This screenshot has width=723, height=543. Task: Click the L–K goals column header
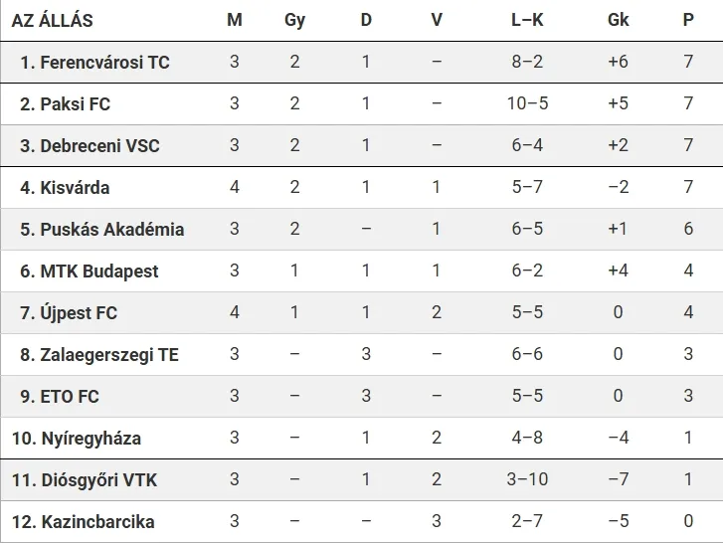(527, 20)
